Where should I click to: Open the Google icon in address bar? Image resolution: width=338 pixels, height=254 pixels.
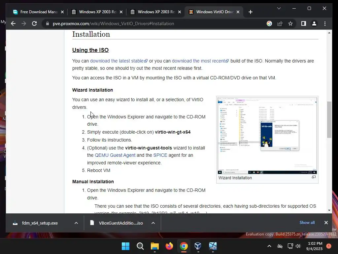(x=269, y=23)
